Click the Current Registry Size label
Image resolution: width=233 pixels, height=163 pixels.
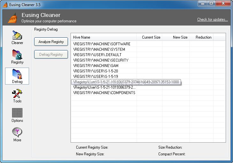(x=92, y=147)
